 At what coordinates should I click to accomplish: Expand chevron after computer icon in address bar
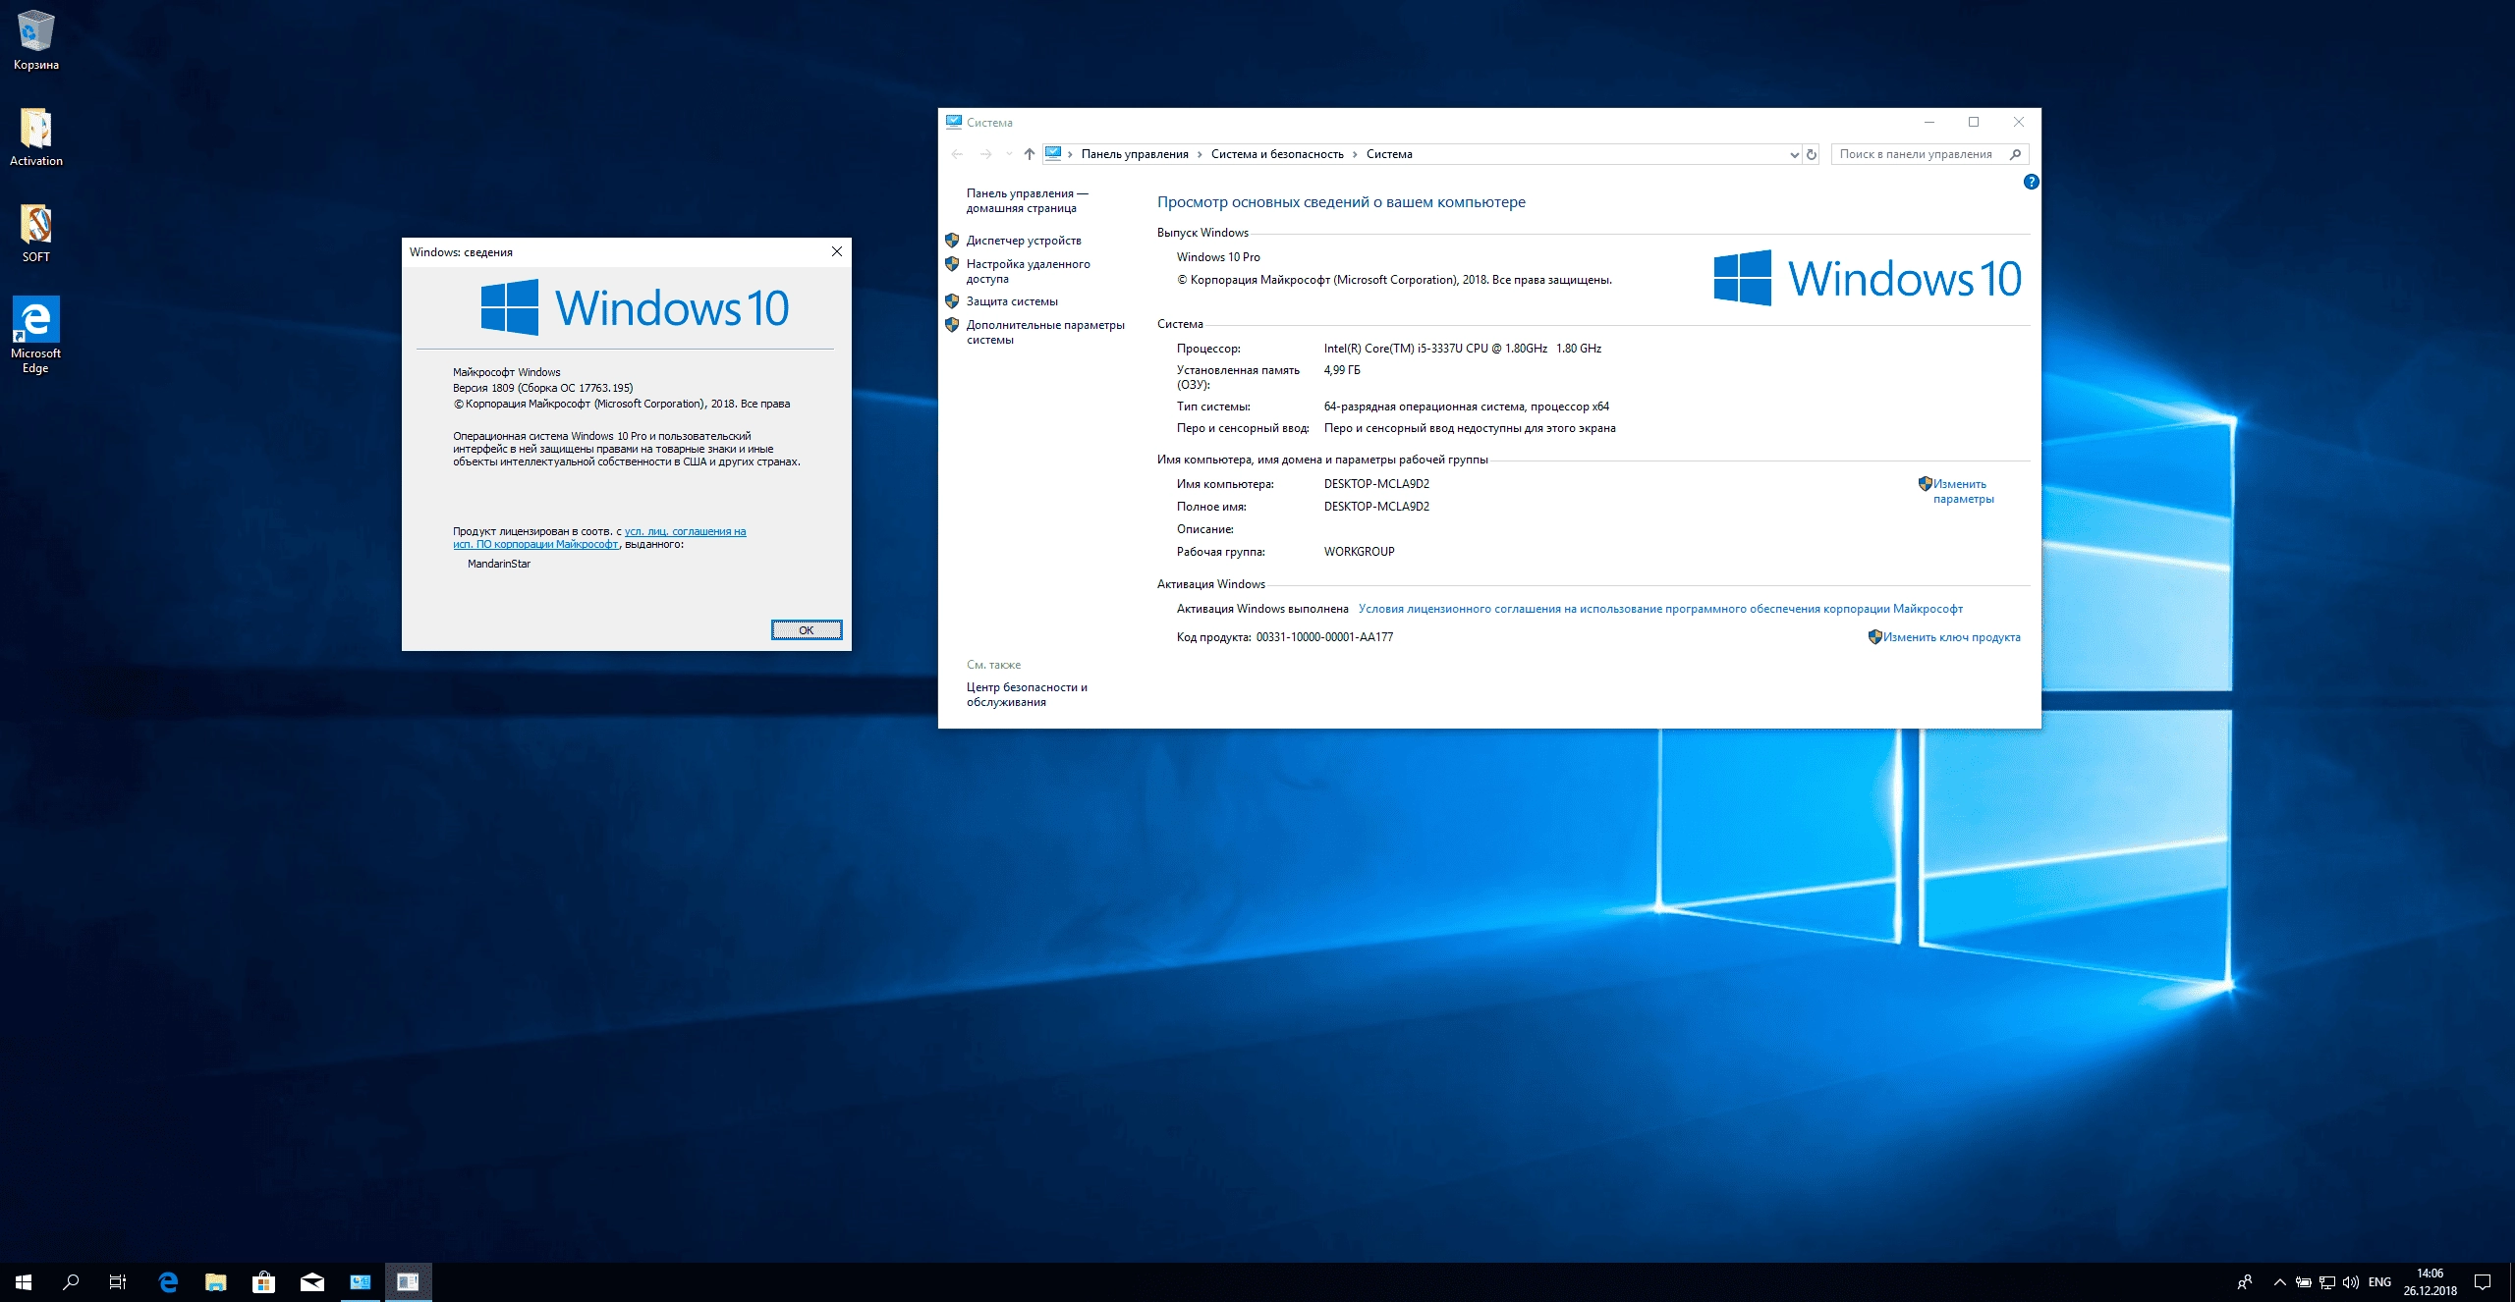(1070, 154)
